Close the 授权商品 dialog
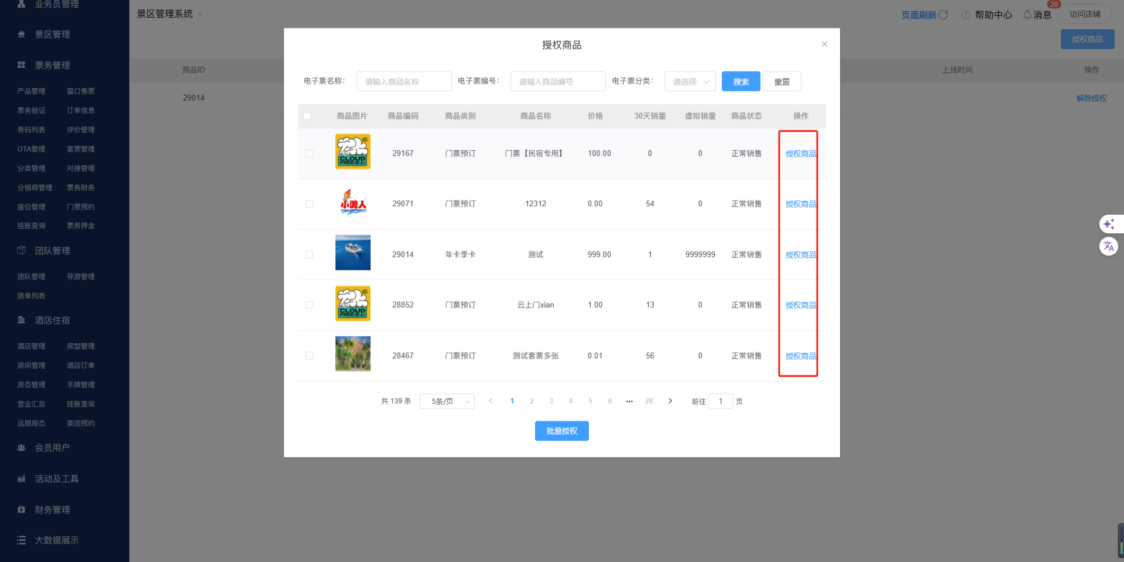The height and width of the screenshot is (562, 1124). [x=824, y=44]
